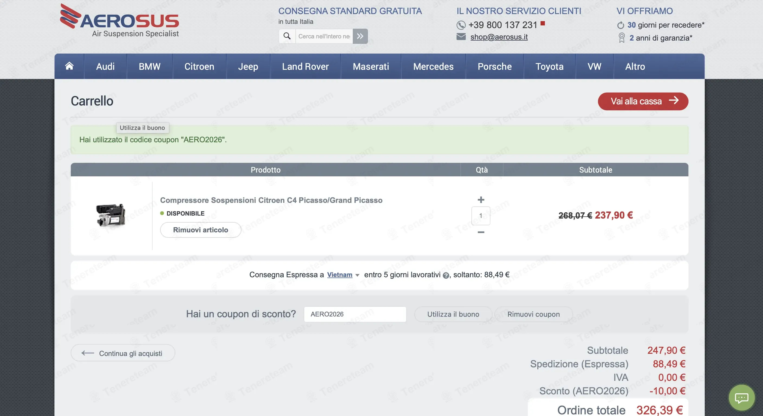Open the Altro menu
Viewport: 763px width, 416px height.
(x=635, y=67)
